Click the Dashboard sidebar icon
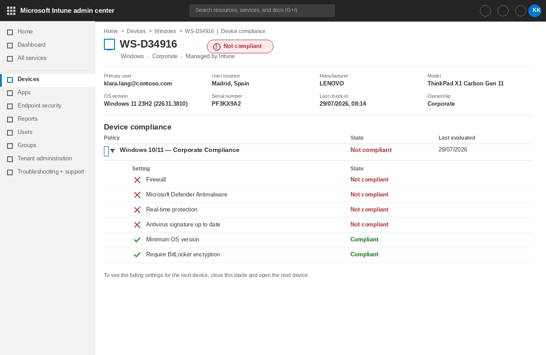The image size is (546, 355). tap(10, 45)
